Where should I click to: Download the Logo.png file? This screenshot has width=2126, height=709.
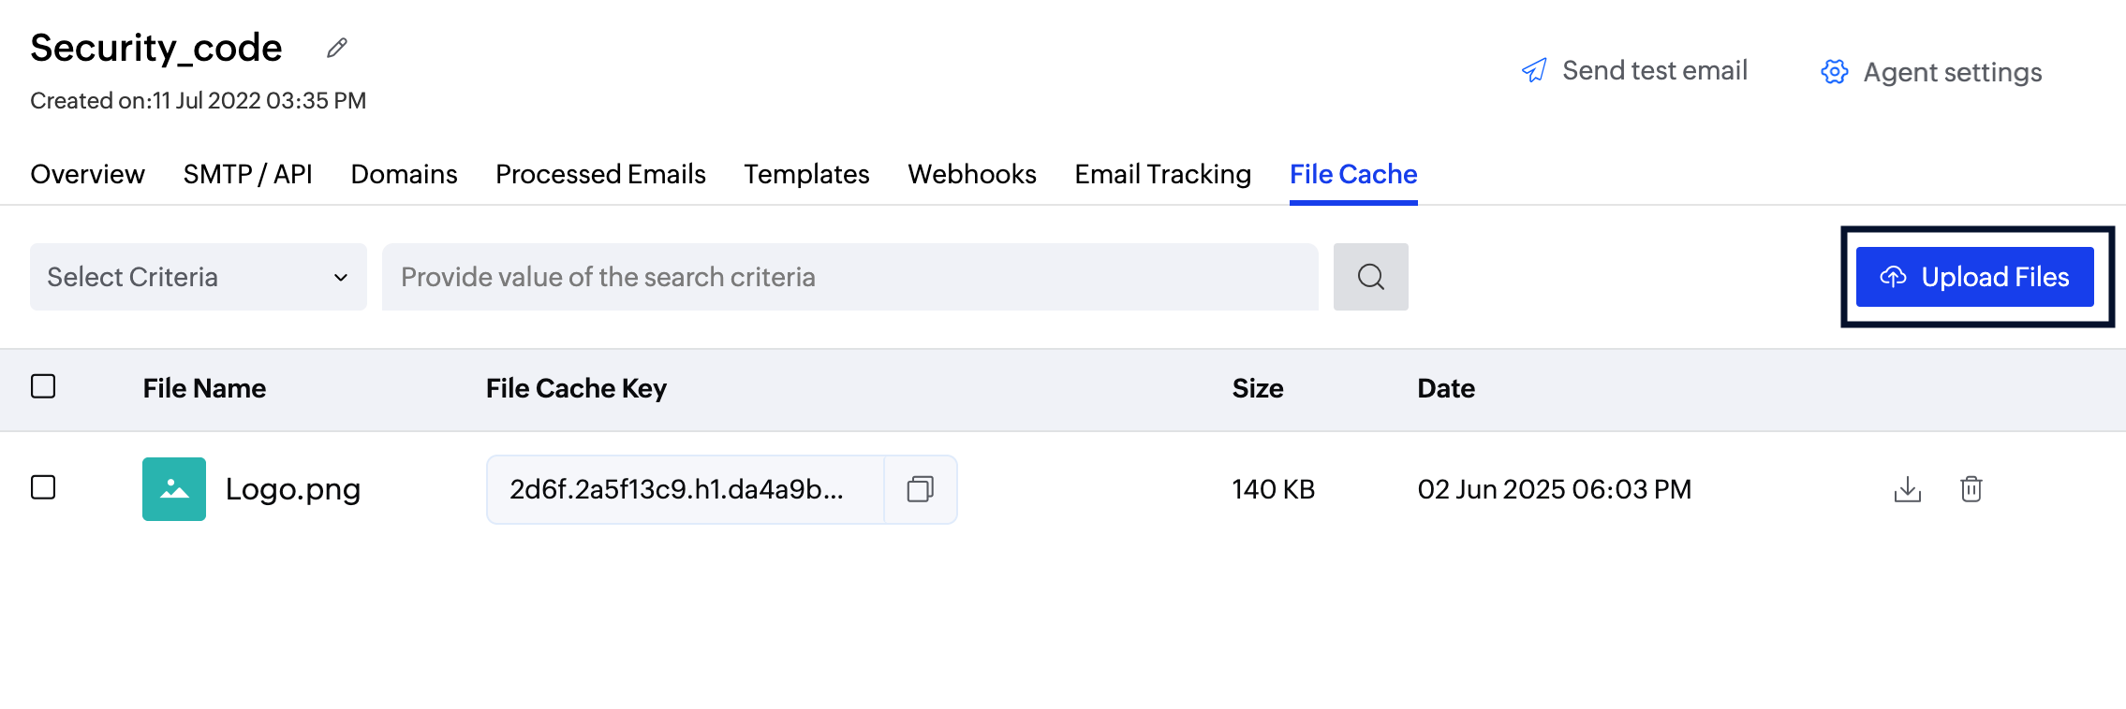click(x=1906, y=489)
